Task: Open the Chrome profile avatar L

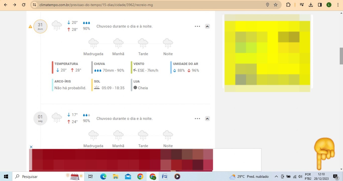Action: [329, 5]
